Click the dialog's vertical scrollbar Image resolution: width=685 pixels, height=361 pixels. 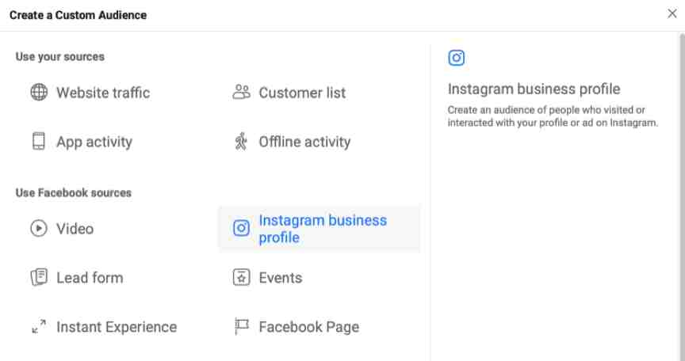click(682, 196)
